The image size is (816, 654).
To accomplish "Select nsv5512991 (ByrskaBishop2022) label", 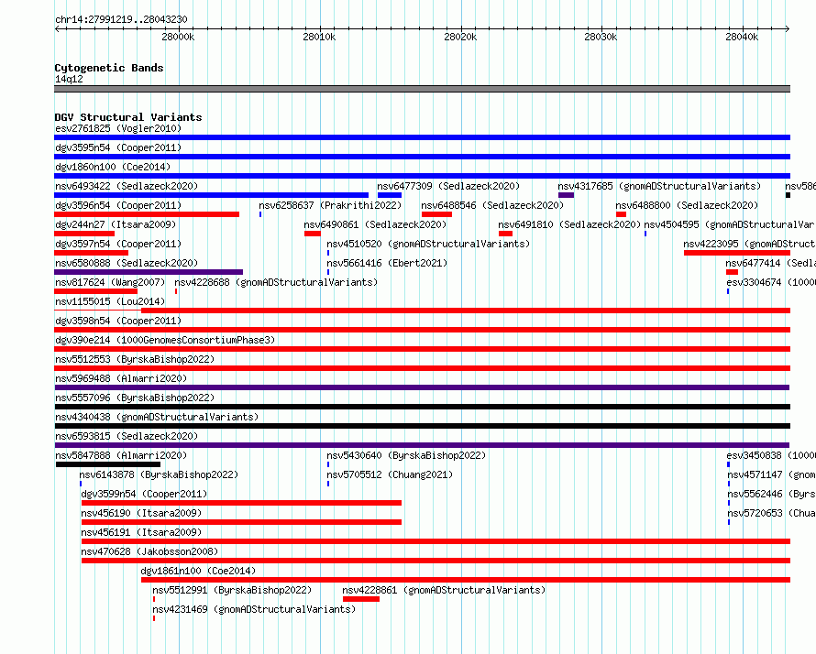I will [232, 590].
